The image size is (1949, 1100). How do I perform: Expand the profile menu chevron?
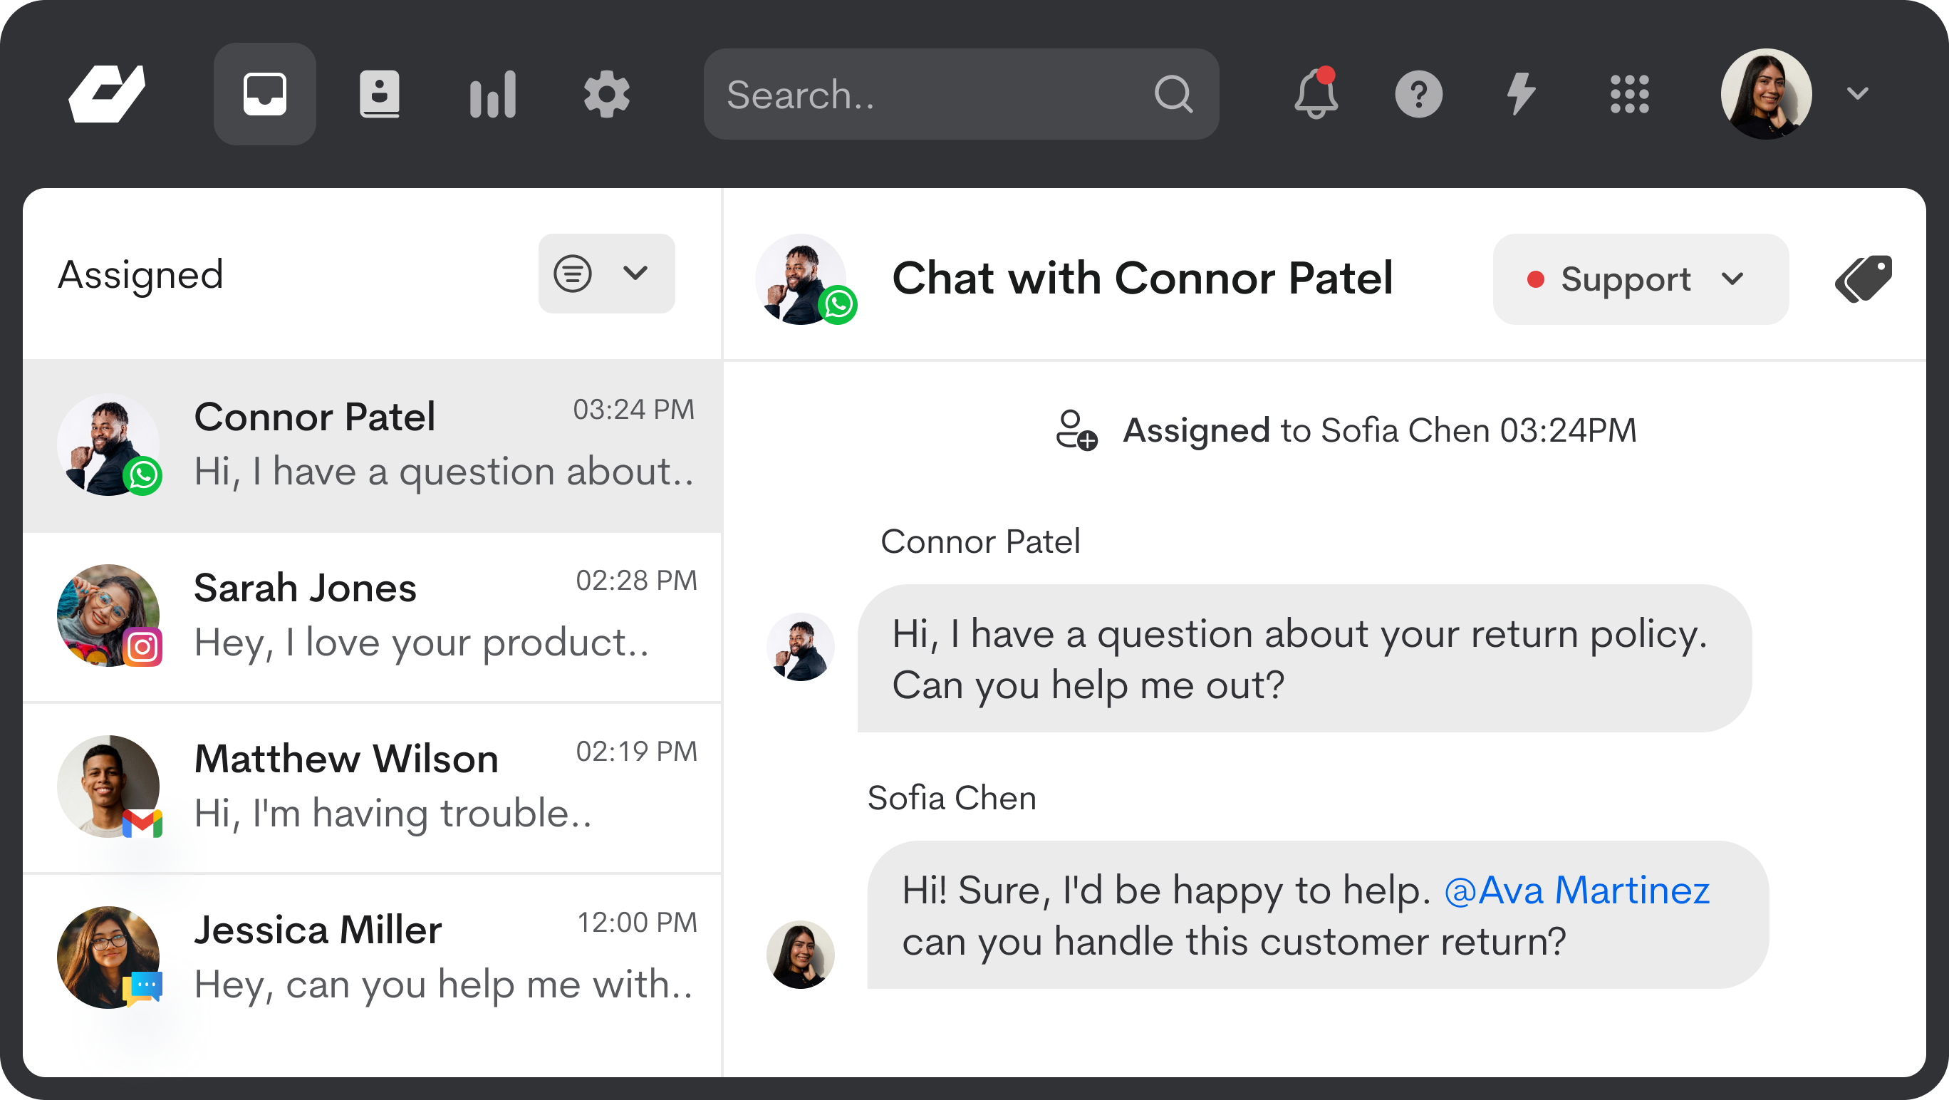coord(1857,94)
